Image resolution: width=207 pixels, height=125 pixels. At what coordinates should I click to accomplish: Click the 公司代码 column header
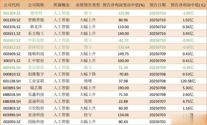12,5
